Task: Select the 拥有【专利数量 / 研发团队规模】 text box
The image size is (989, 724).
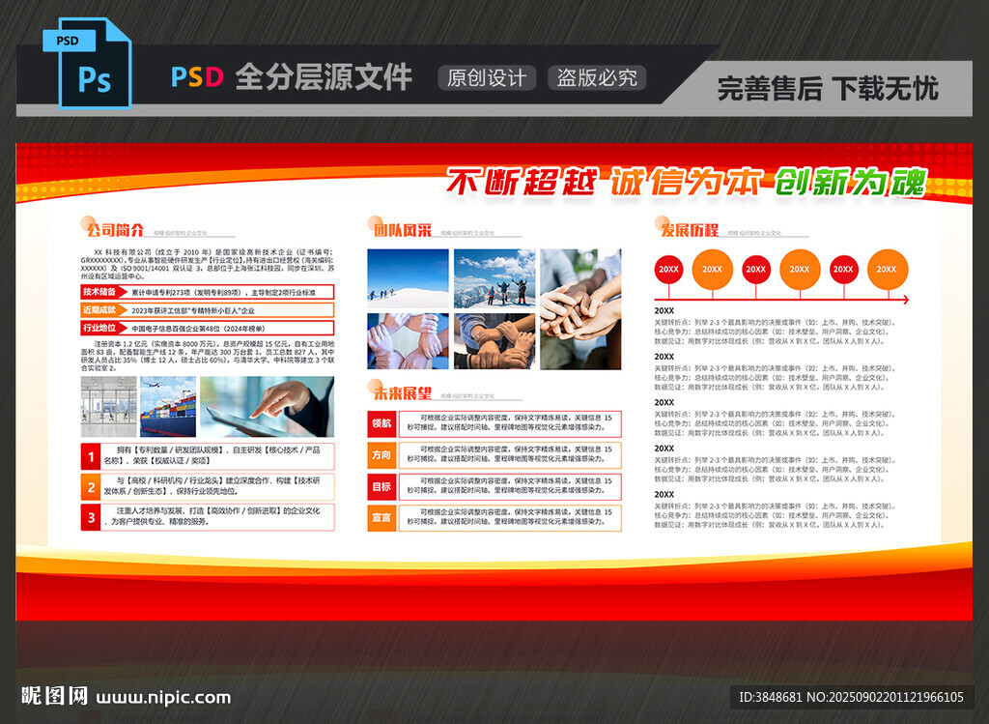Action: click(218, 456)
